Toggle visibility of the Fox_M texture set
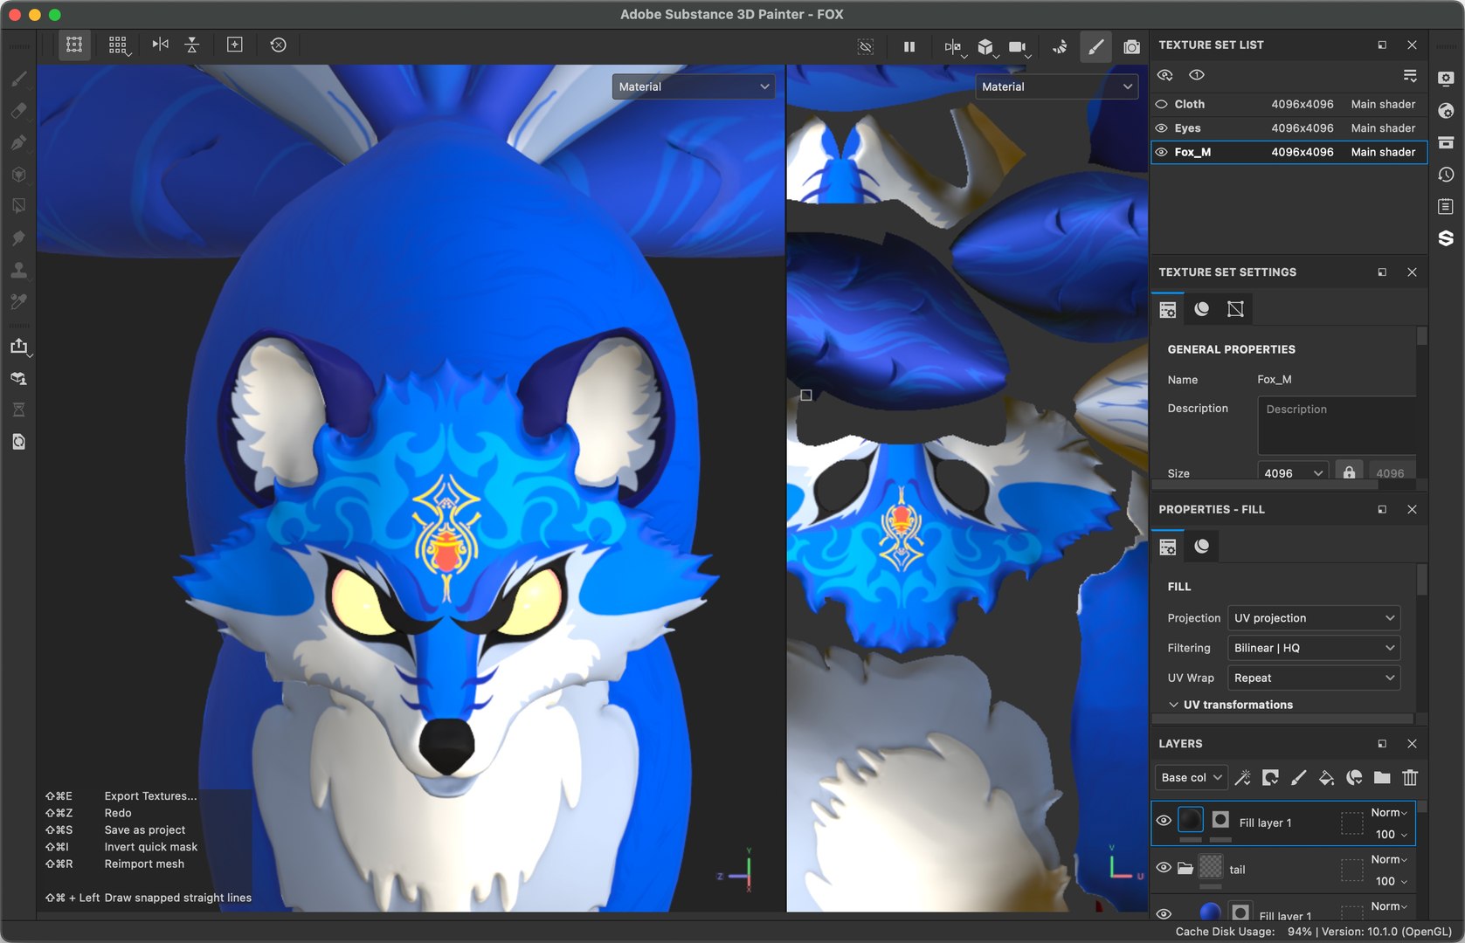The image size is (1465, 943). tap(1162, 152)
